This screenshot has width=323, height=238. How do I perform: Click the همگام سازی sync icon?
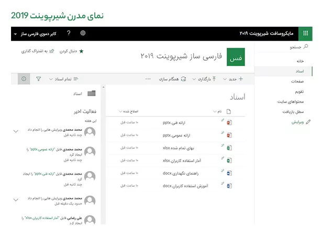pyautogui.click(x=183, y=79)
